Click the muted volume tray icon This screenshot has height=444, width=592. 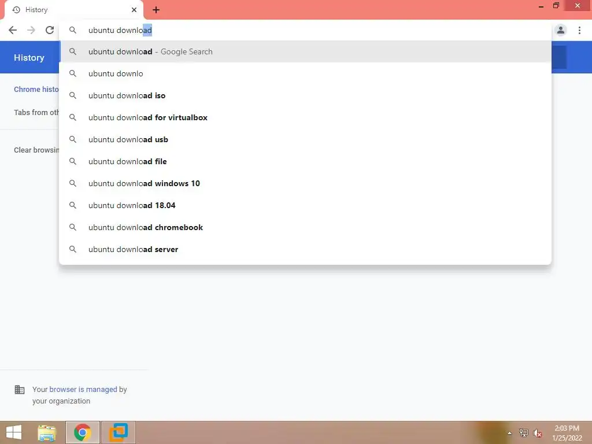click(x=538, y=433)
